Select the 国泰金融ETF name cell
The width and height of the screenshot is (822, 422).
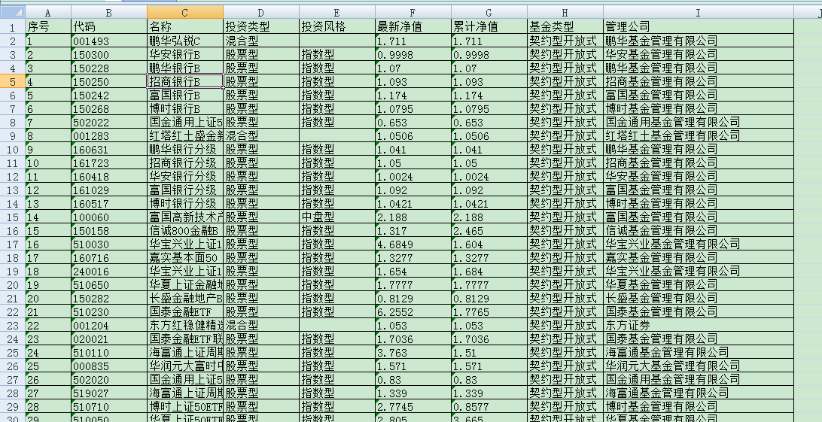pos(185,311)
